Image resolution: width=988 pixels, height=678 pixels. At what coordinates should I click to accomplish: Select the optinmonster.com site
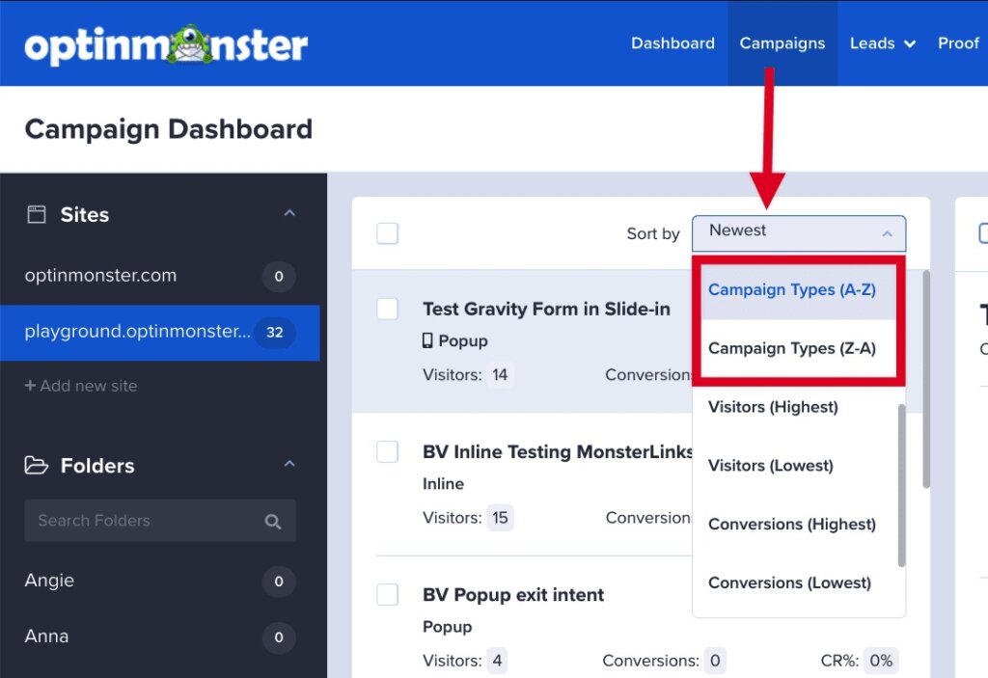tap(100, 276)
